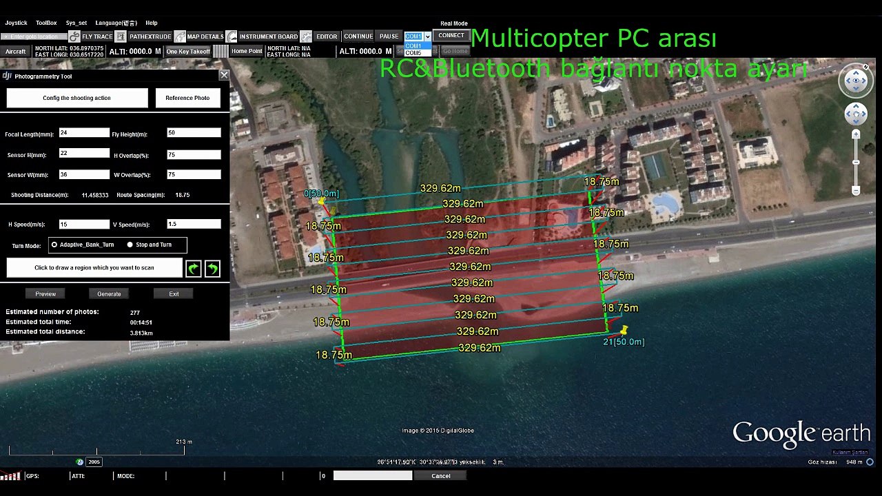
Task: Click the CONTINUE button
Action: [x=358, y=37]
